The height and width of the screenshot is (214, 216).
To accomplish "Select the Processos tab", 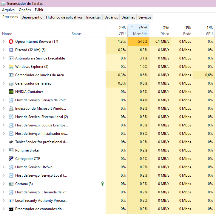I will click(x=10, y=17).
